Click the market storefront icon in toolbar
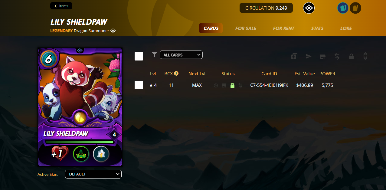386x190 pixels. coord(323,56)
